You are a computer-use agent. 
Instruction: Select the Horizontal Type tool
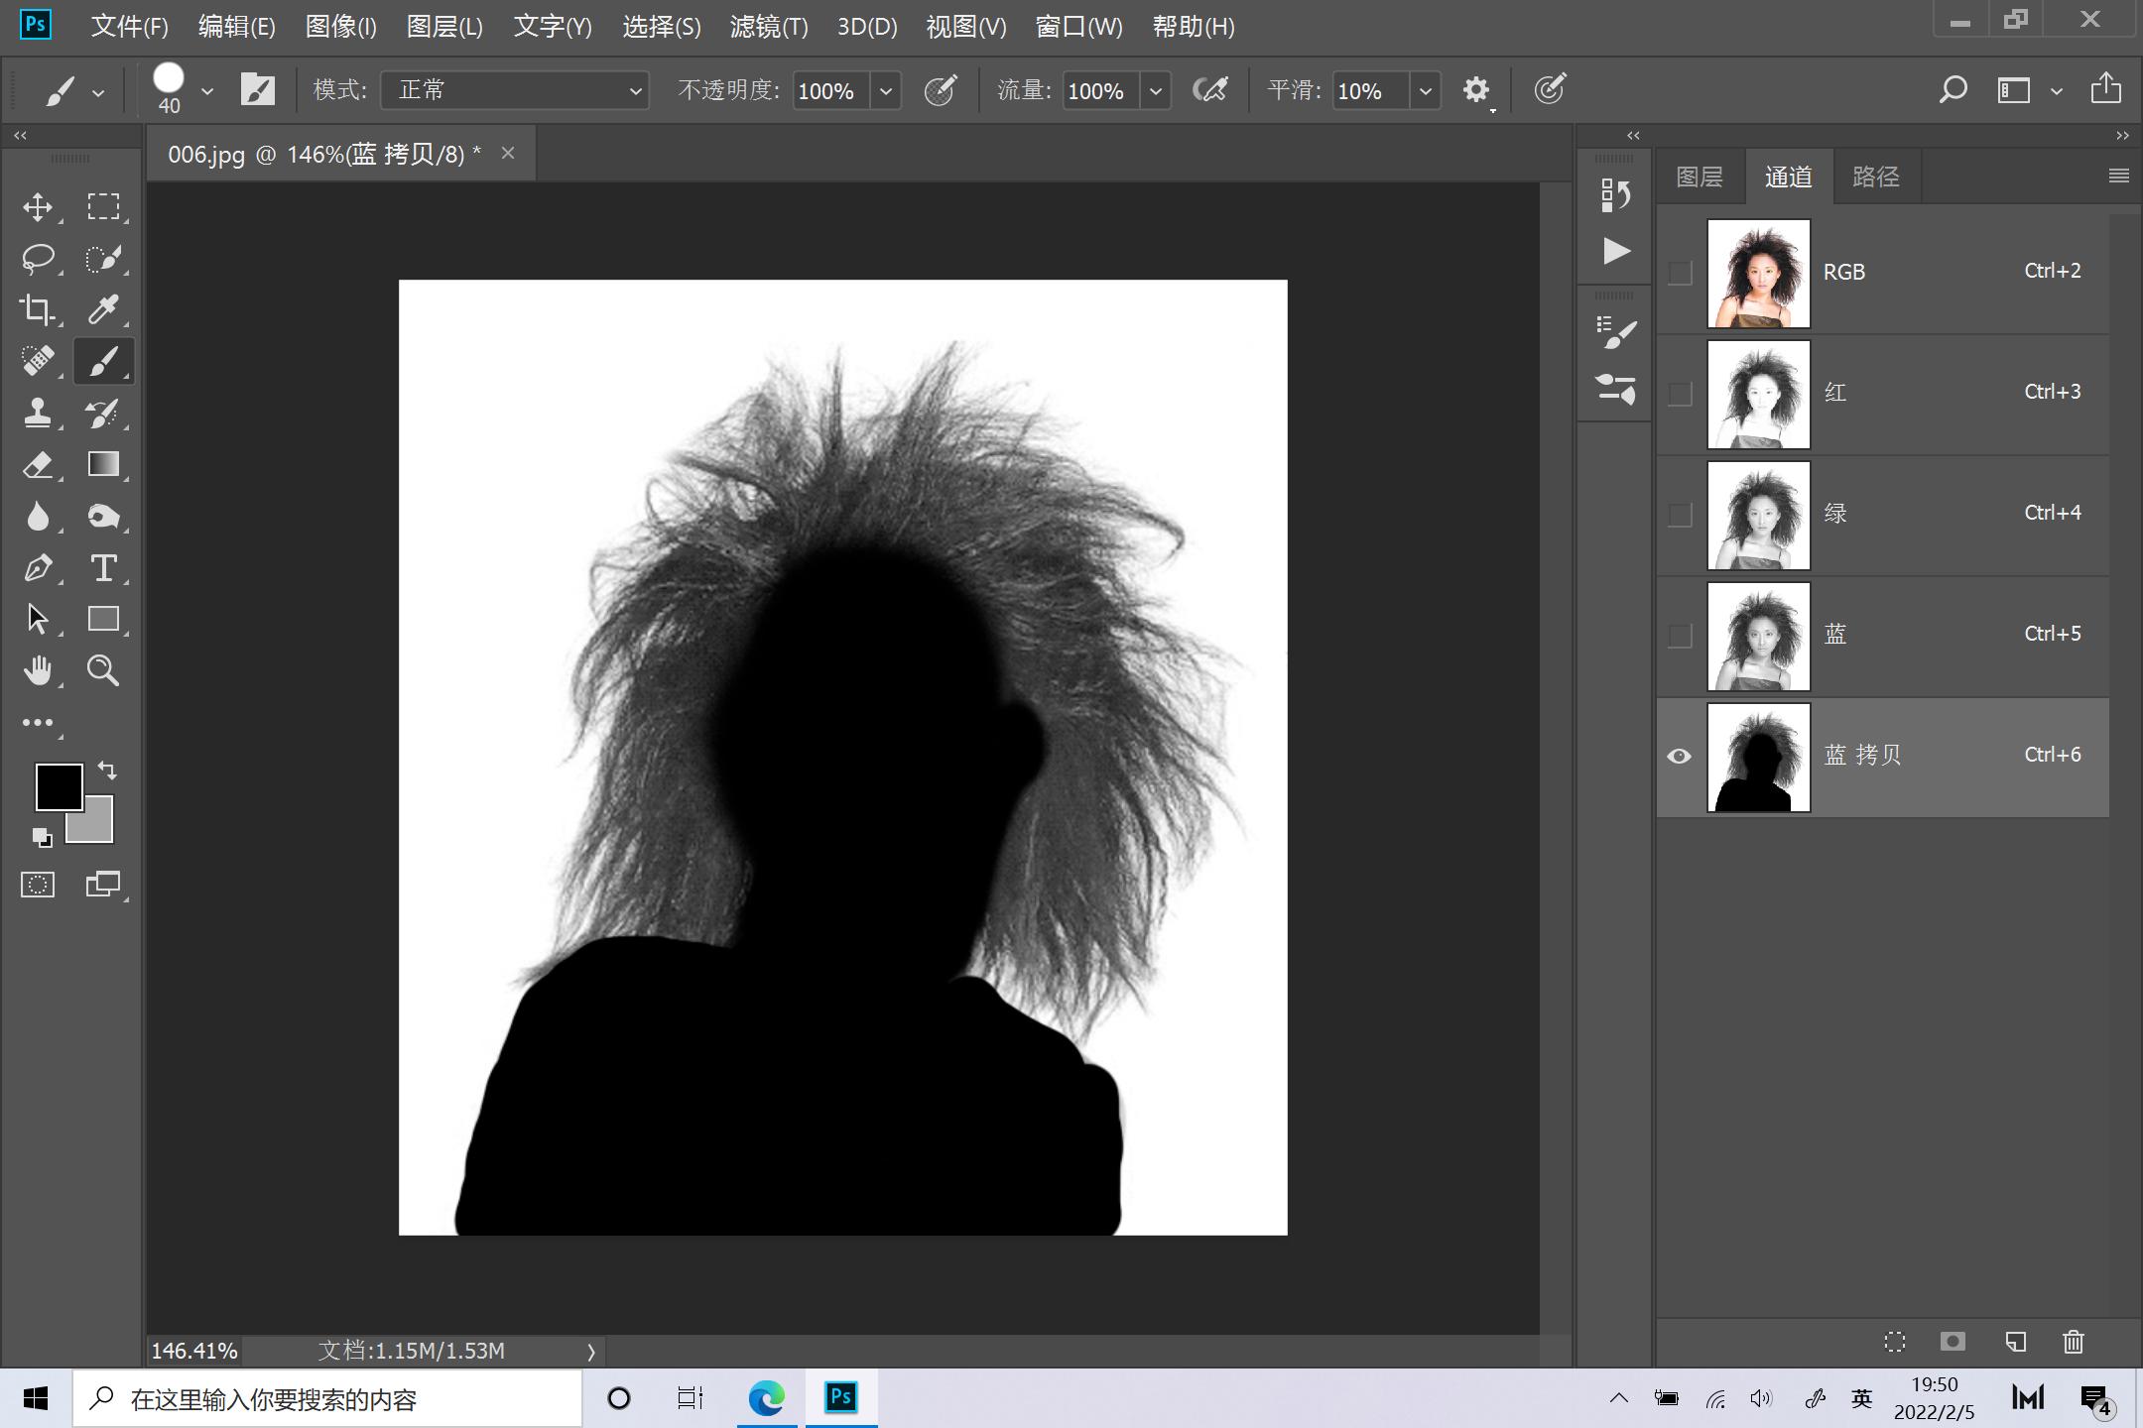[103, 568]
